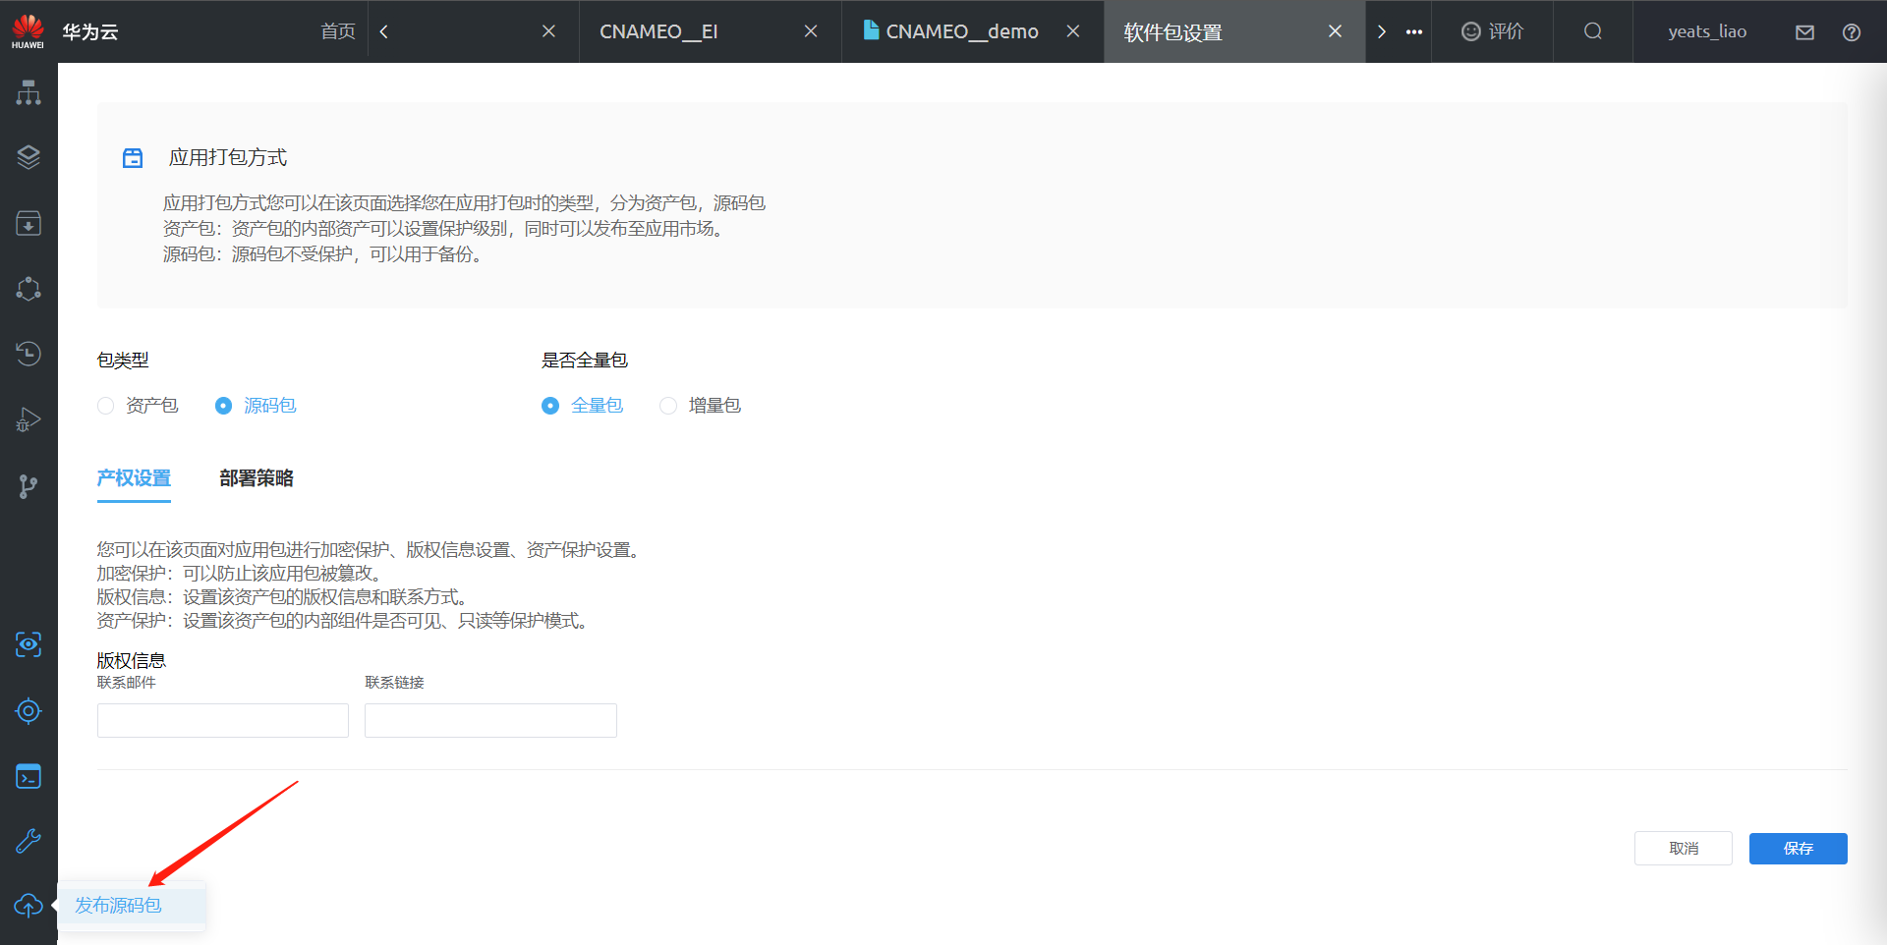Switch to the 首页 tab

point(338,31)
